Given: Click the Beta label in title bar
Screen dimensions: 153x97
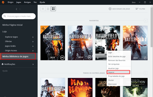Looking at the screenshot, I should (x=134, y=3).
